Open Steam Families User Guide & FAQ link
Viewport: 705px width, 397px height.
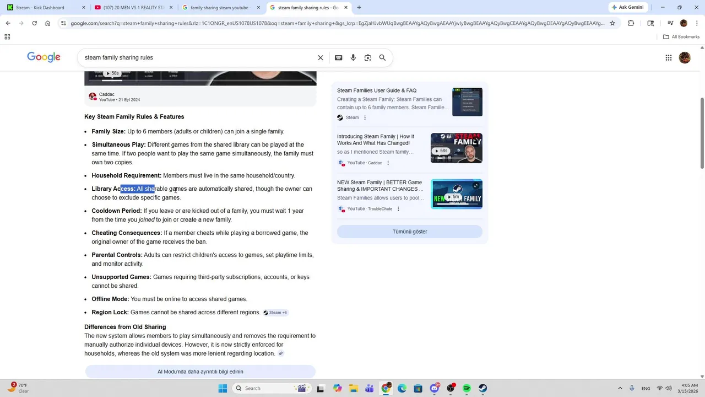pyautogui.click(x=377, y=90)
